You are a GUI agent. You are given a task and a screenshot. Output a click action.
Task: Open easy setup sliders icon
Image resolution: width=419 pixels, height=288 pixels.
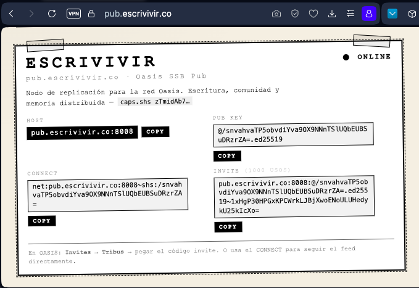[351, 14]
